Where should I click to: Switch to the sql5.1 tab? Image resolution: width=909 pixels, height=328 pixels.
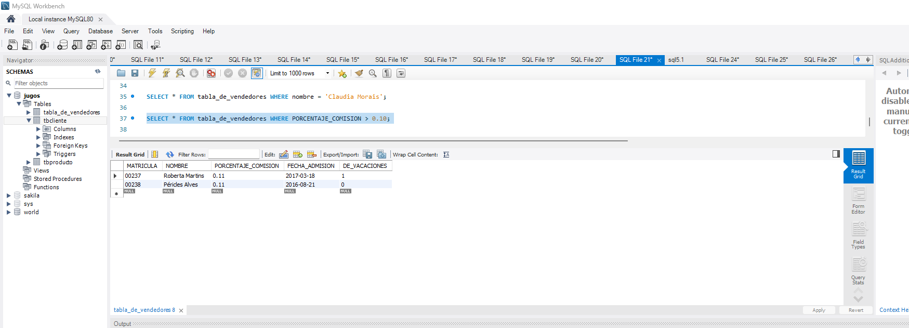pos(676,60)
